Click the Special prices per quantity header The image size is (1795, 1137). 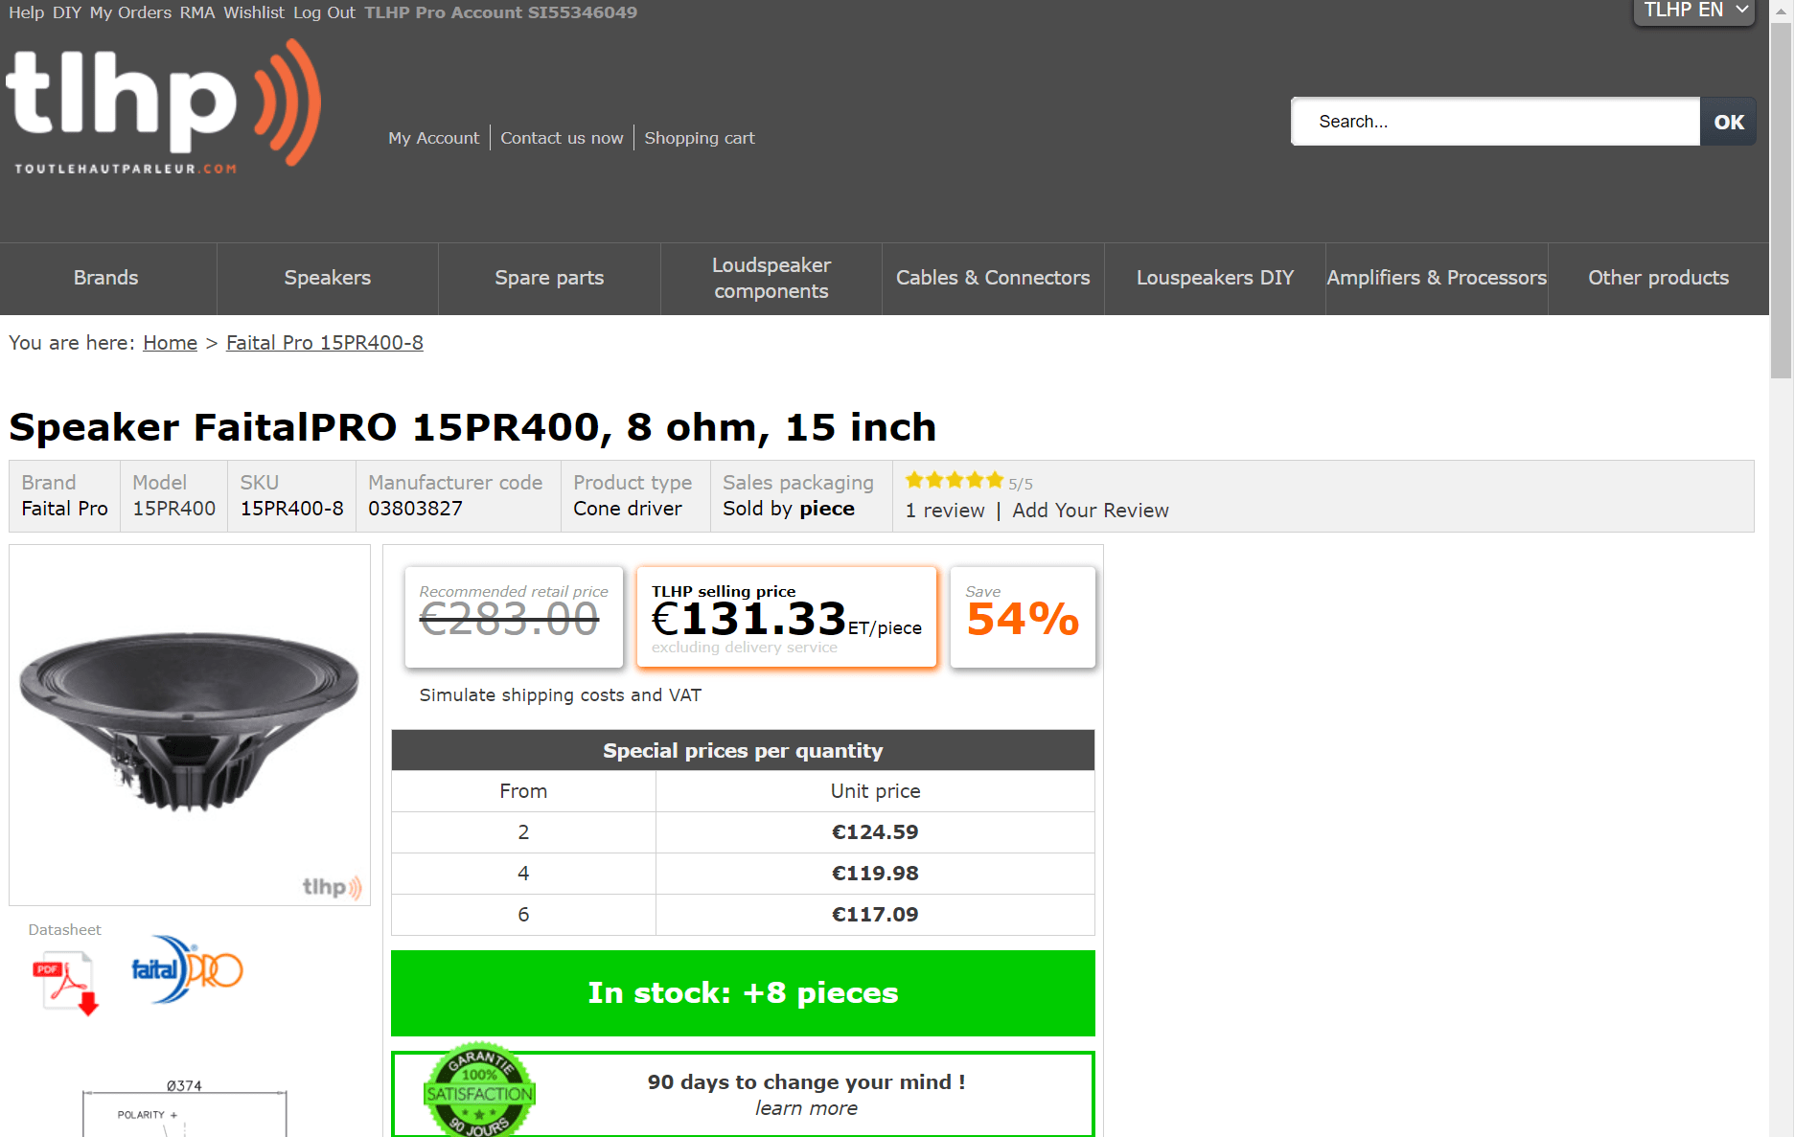[x=743, y=751]
